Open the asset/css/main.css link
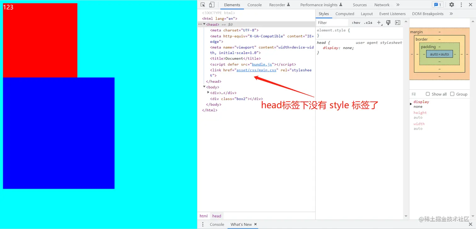This screenshot has height=229, width=476. tap(256, 70)
